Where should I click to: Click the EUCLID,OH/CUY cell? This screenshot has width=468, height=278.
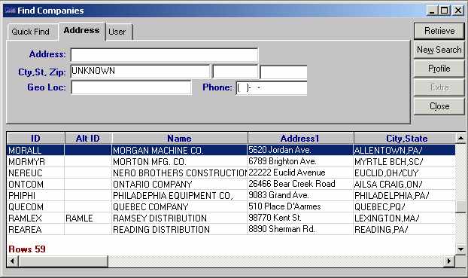click(405, 173)
